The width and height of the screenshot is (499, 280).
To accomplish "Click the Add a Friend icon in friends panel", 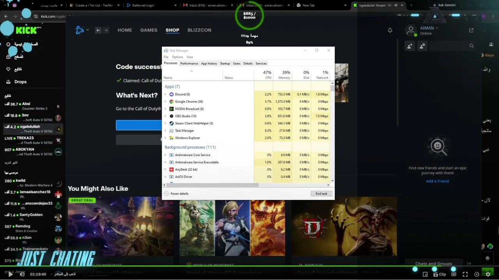I will click(410, 46).
